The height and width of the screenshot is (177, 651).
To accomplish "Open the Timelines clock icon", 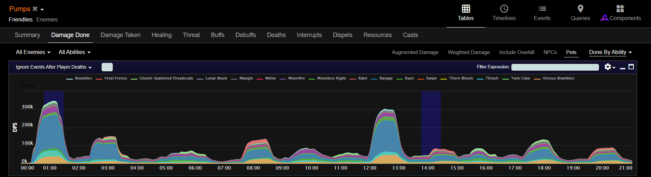I will pos(504,9).
